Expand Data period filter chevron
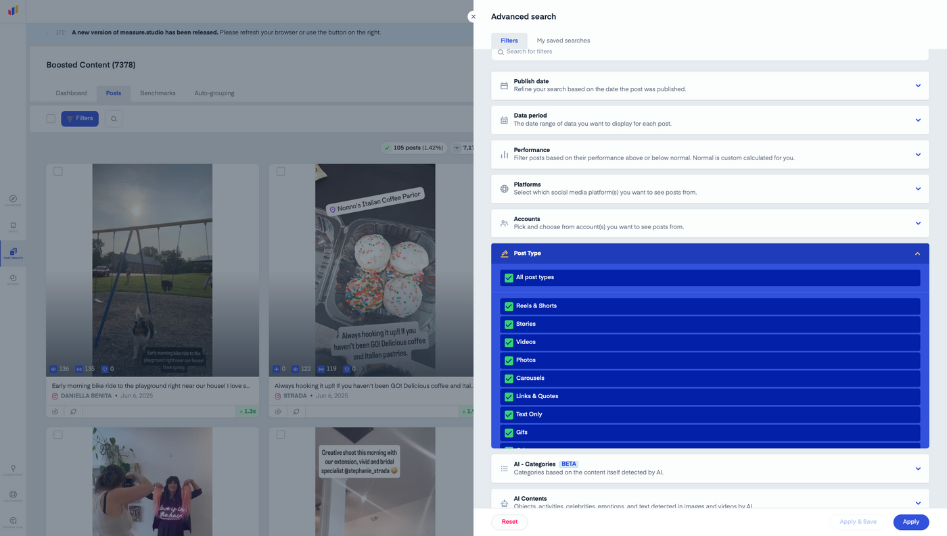The width and height of the screenshot is (947, 536). 918,120
